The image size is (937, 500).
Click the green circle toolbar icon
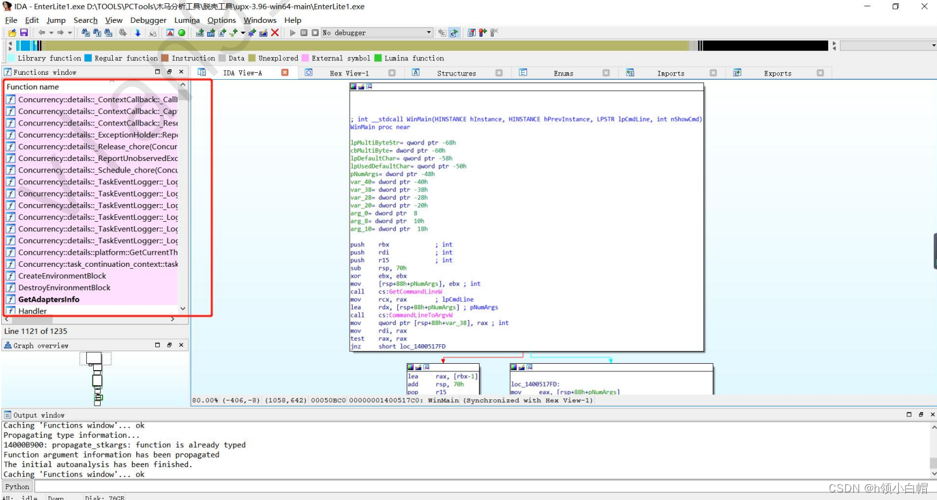[182, 33]
